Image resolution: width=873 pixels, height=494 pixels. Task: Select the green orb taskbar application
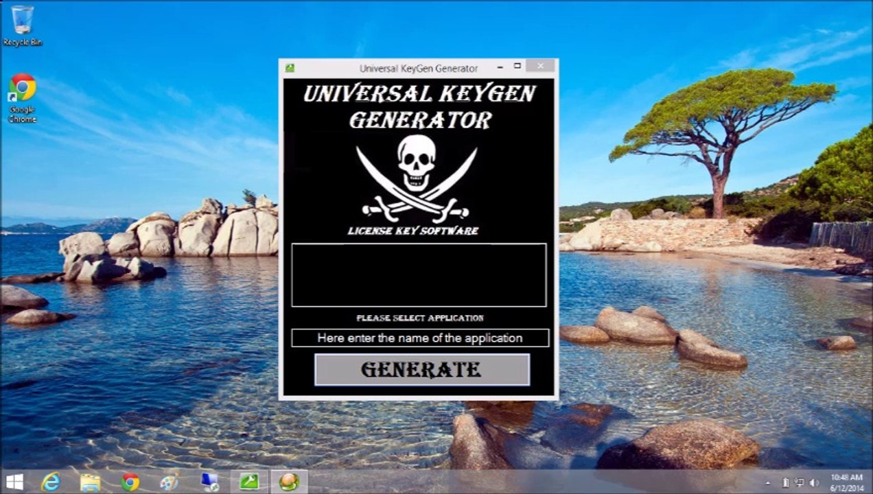289,482
